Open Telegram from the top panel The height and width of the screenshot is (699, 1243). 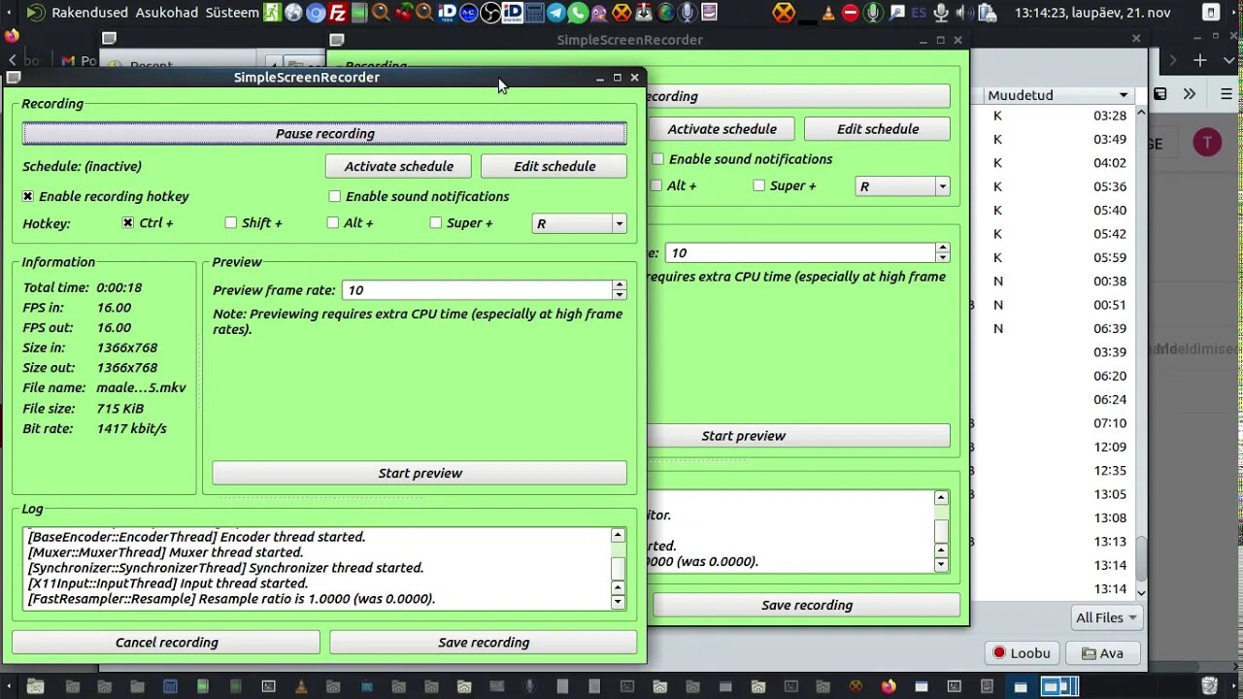(x=555, y=13)
